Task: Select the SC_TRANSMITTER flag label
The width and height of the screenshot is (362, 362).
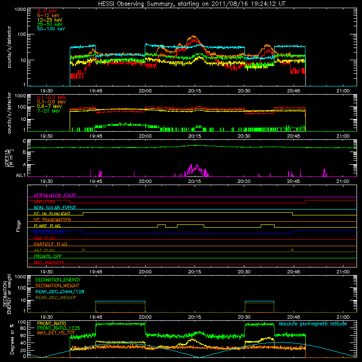Action: 52,219
